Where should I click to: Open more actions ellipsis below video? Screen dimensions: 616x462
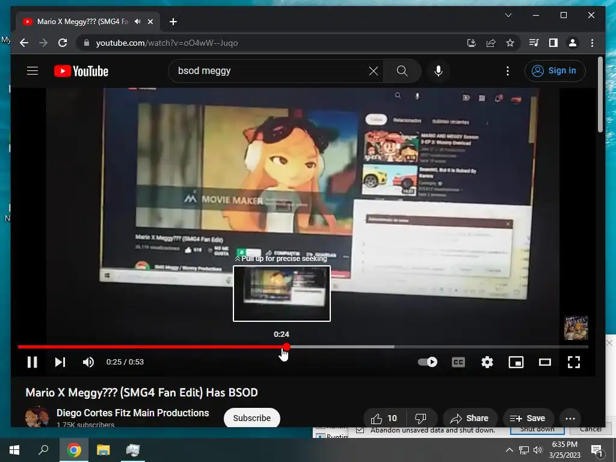click(x=570, y=418)
